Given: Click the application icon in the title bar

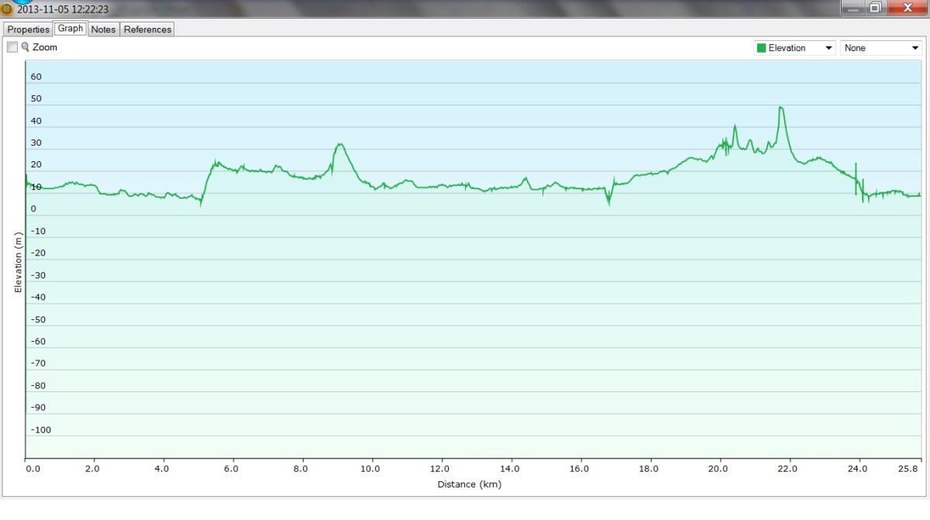Looking at the screenshot, I should pos(7,9).
